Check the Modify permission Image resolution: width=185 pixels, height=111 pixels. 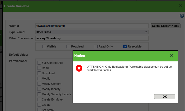[x=39, y=78]
